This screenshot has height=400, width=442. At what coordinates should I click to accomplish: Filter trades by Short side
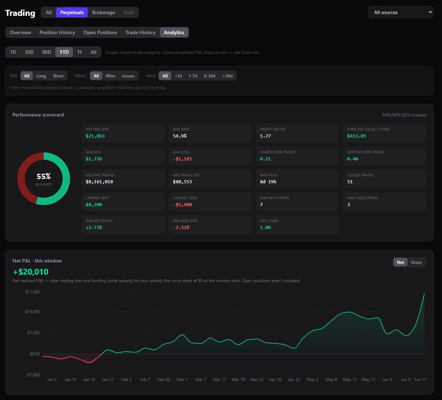pos(58,76)
